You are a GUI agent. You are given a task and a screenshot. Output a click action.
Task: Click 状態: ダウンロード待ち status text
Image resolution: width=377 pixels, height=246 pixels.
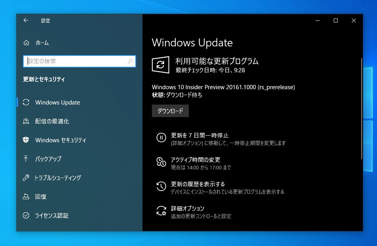pos(177,95)
